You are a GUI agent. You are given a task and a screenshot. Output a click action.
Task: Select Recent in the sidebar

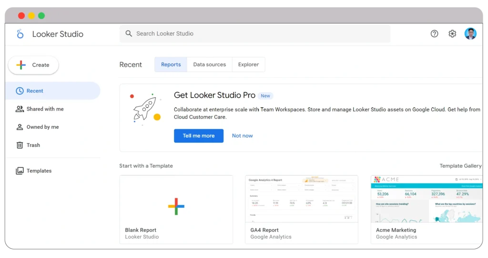pyautogui.click(x=52, y=91)
